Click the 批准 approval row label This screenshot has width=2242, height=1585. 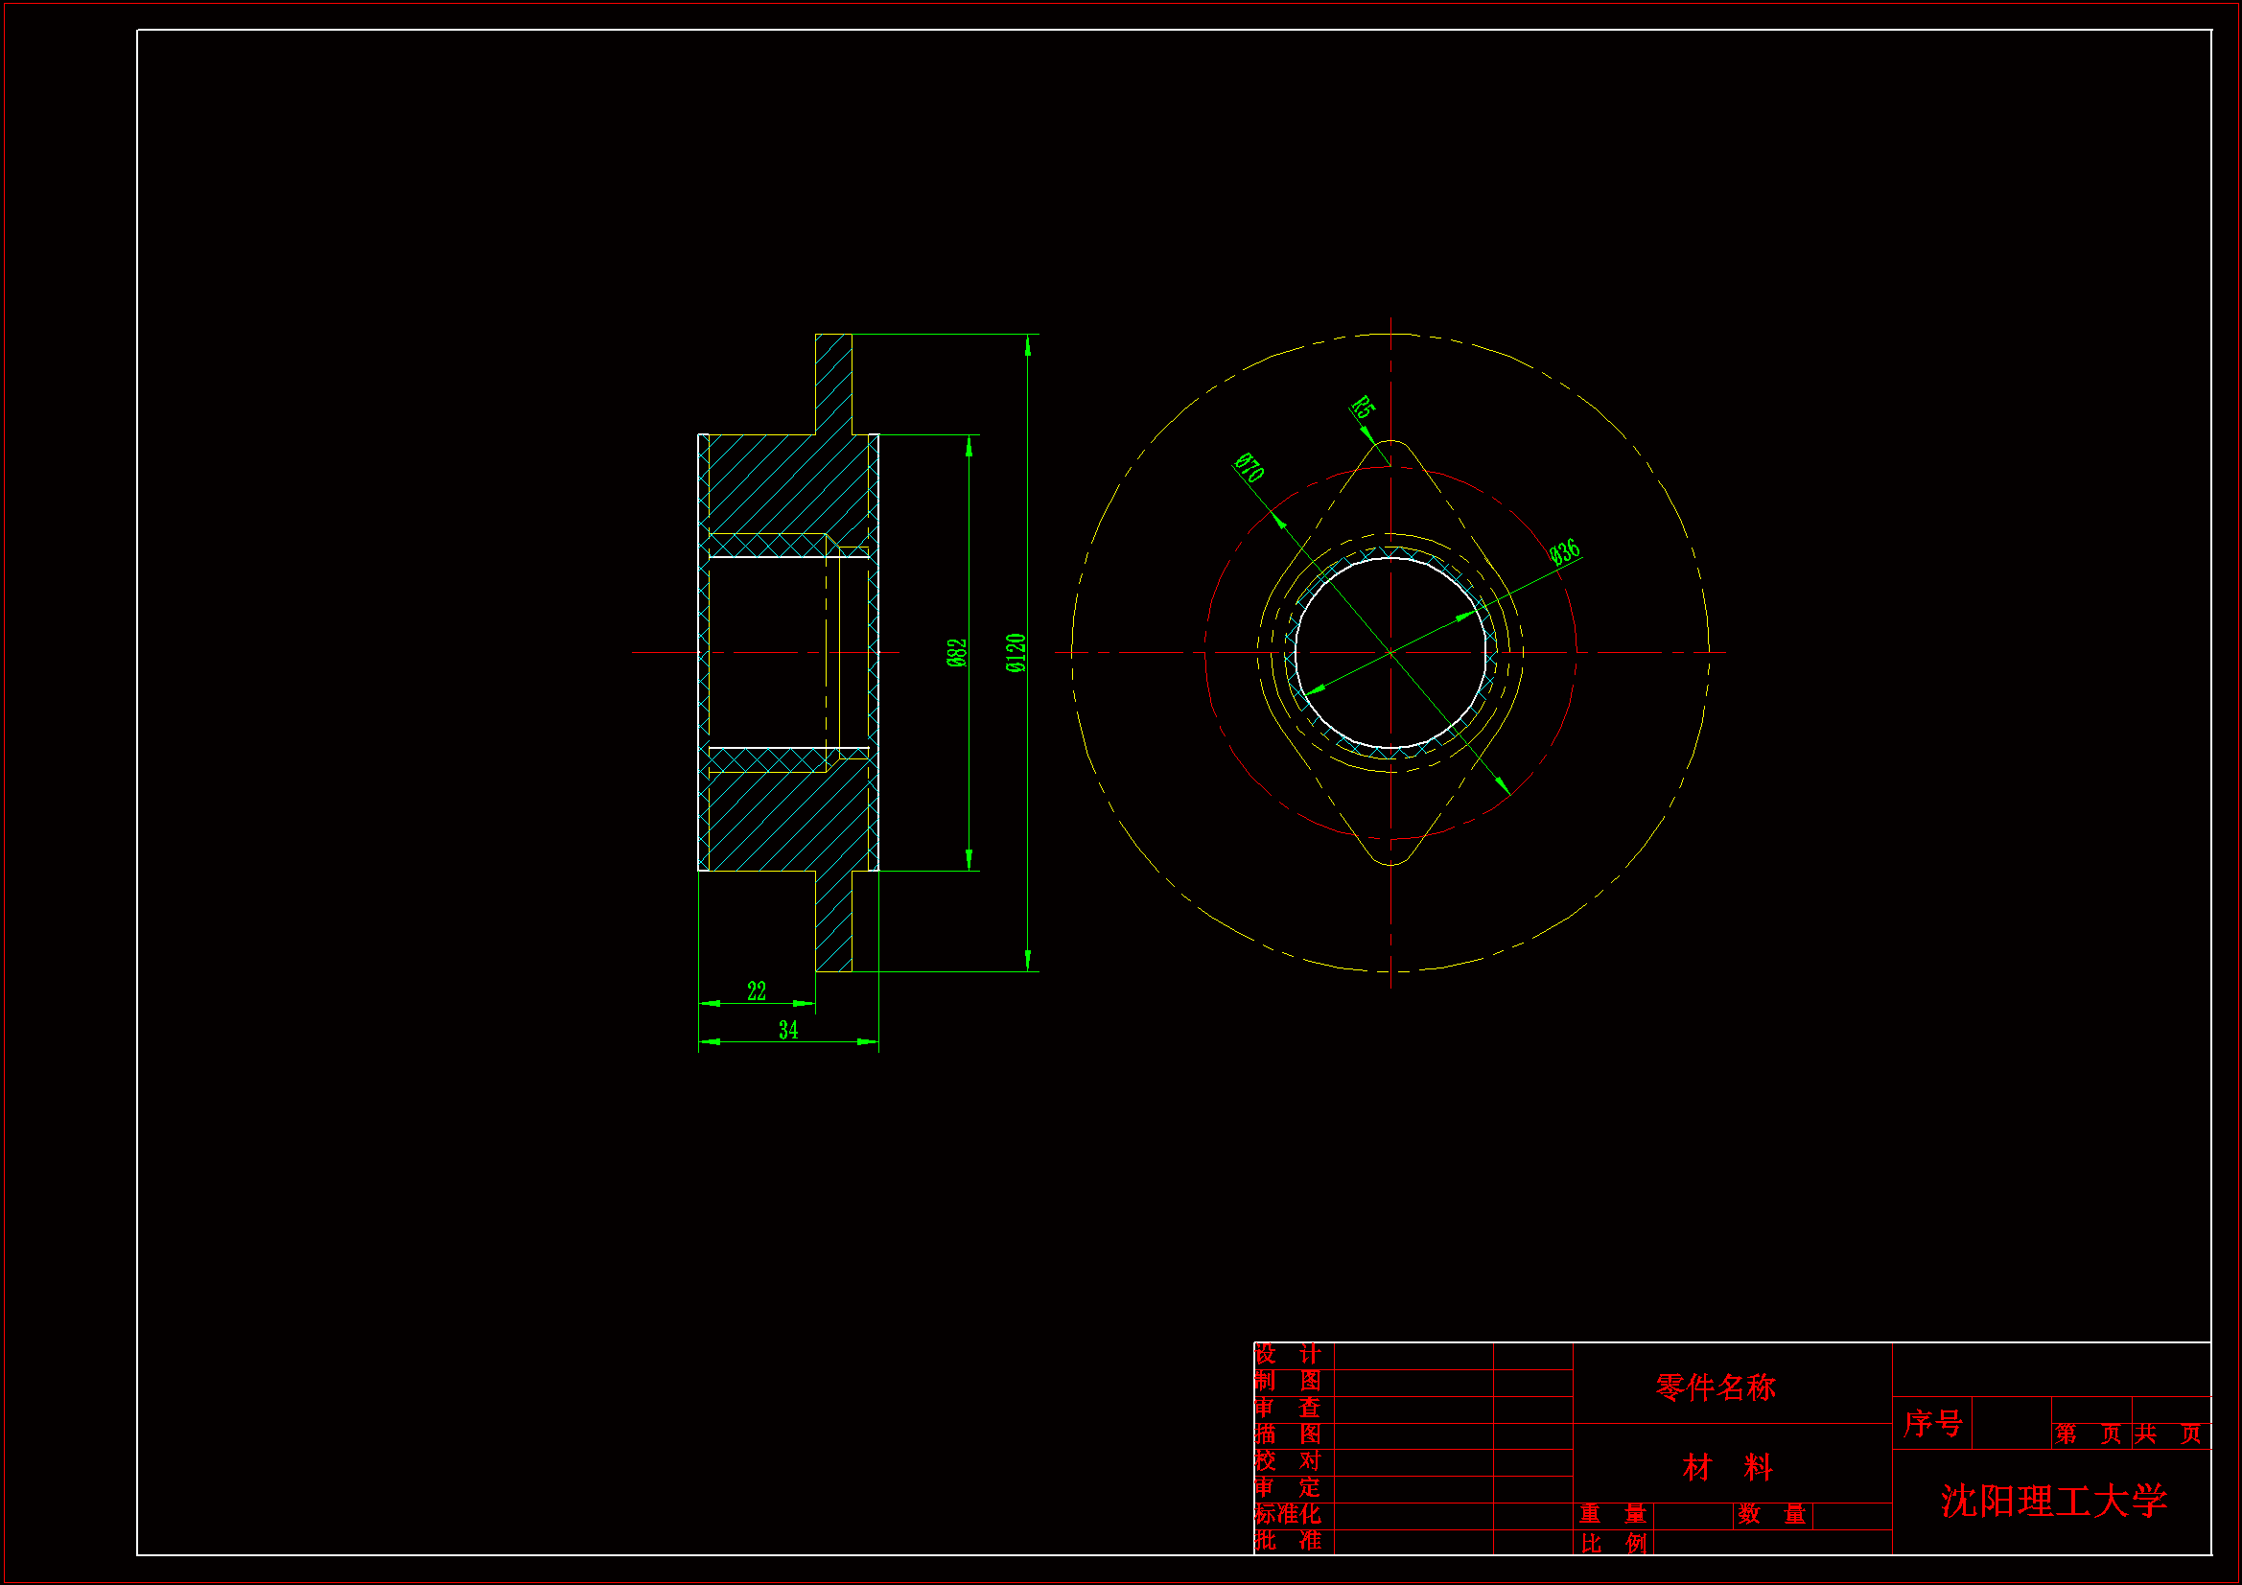1288,1541
